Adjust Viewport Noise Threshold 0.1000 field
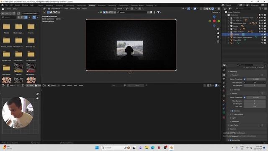 coord(256,79)
